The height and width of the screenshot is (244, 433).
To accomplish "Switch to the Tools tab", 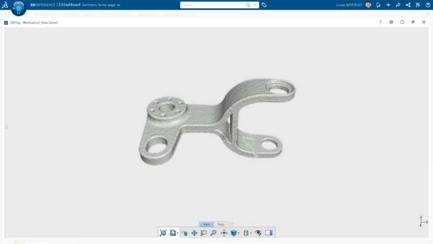I will click(221, 224).
